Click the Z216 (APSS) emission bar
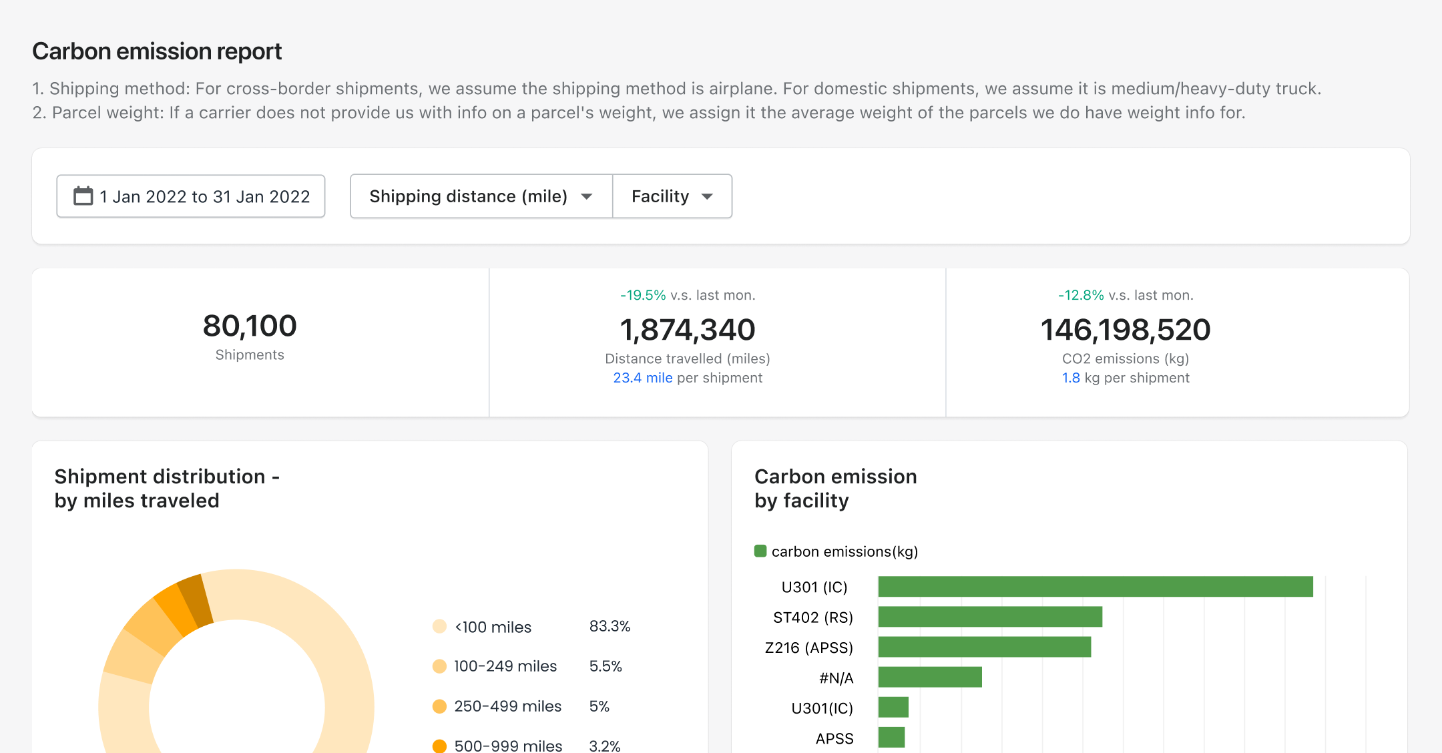1442x753 pixels. click(985, 647)
